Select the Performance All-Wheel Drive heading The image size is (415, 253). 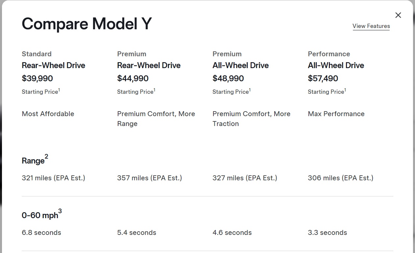click(336, 65)
